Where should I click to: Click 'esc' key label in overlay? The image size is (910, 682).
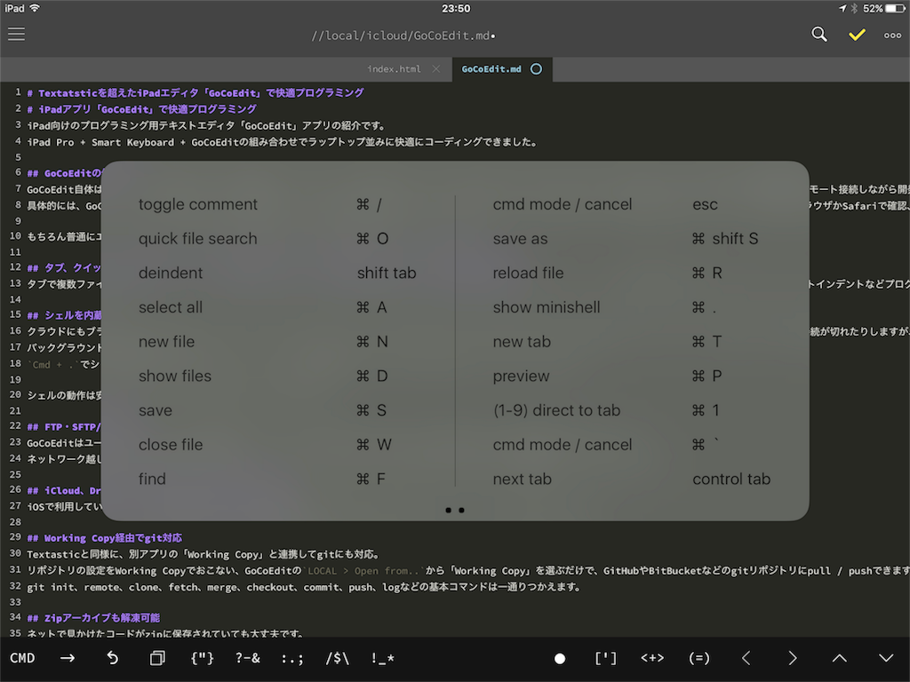click(x=705, y=204)
